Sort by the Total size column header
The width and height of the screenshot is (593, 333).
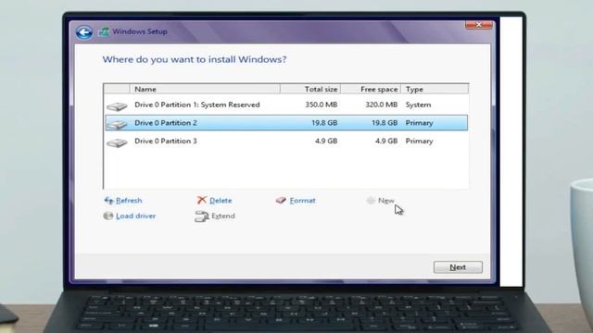point(310,89)
